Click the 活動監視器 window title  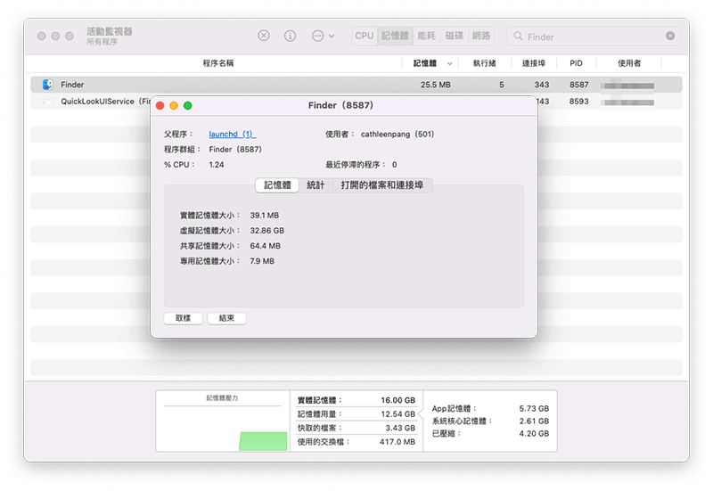pyautogui.click(x=109, y=31)
